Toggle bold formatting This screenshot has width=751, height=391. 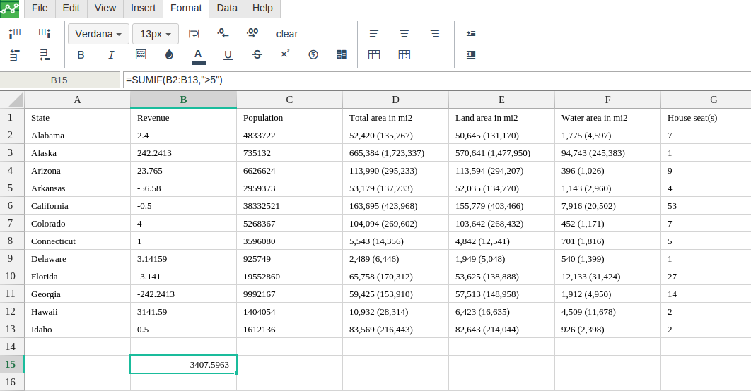[x=81, y=55]
